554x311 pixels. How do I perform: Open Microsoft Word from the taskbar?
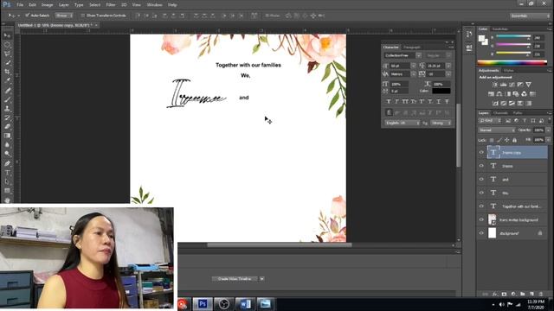coord(245,304)
